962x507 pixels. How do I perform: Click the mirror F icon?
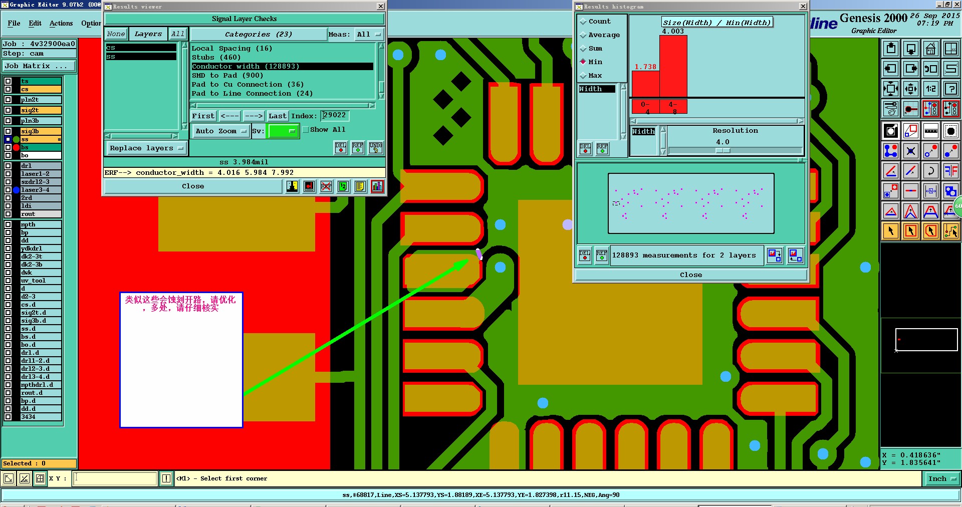coord(950,171)
